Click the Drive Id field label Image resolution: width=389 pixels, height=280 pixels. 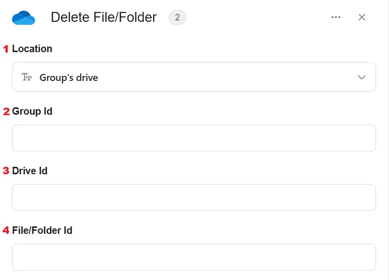pos(30,171)
